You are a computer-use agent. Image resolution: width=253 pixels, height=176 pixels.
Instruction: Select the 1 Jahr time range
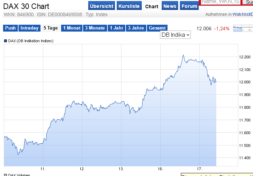point(116,28)
